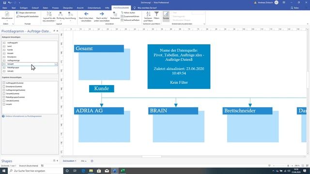Open the Alle pages dropdown
Viewport: 310px width, 174px height.
pyautogui.click(x=83, y=161)
